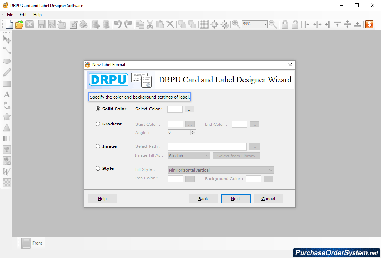
Task: Click the open padlock Unlock icon
Action: click(295, 24)
